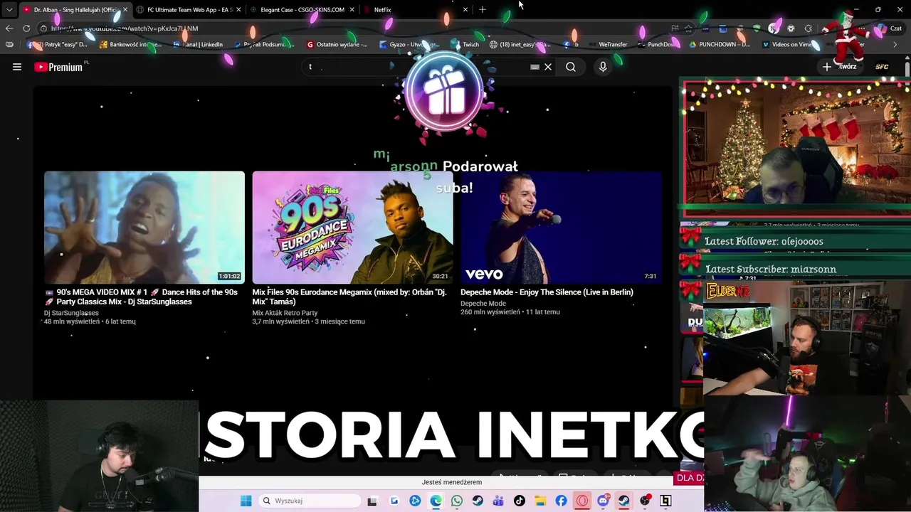The height and width of the screenshot is (512, 911).
Task: Open WhatsApp from the taskbar
Action: [457, 501]
